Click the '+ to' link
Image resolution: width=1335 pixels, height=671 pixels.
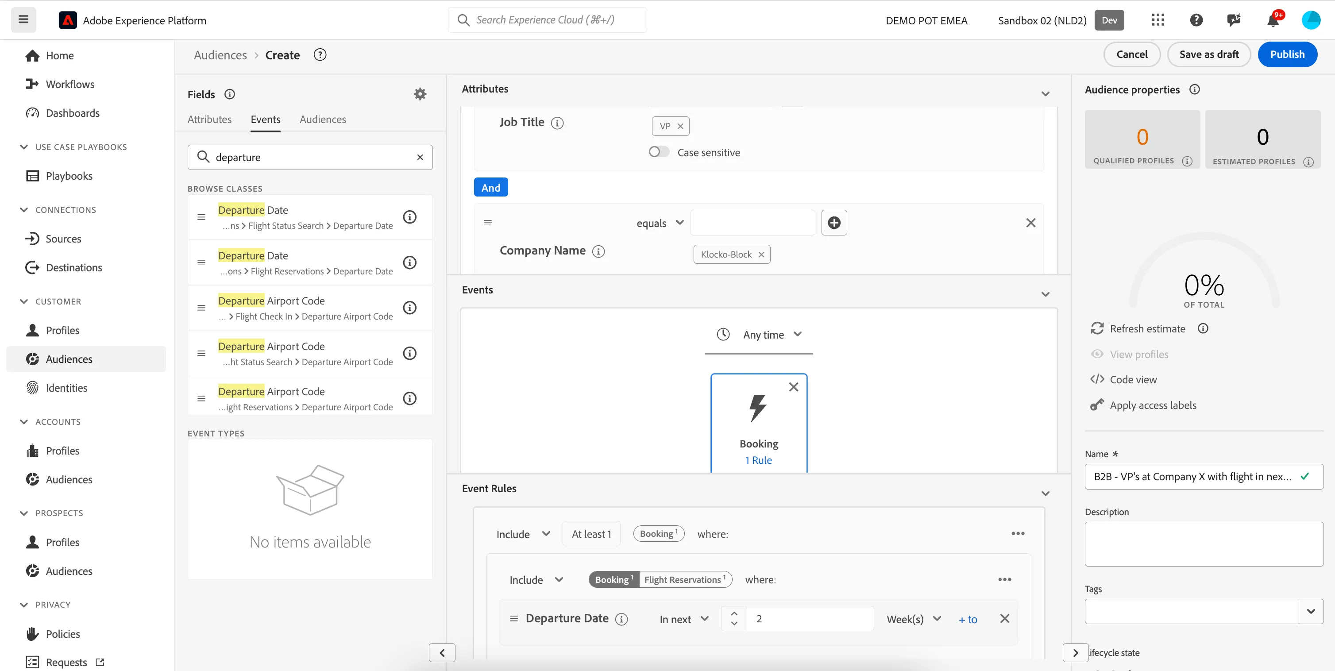968,619
